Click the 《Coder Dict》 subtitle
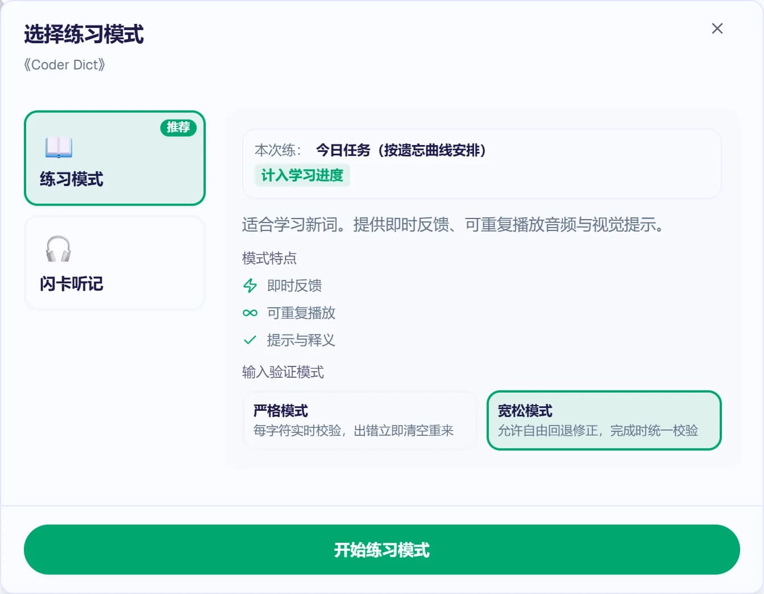The height and width of the screenshot is (594, 764). coord(64,65)
